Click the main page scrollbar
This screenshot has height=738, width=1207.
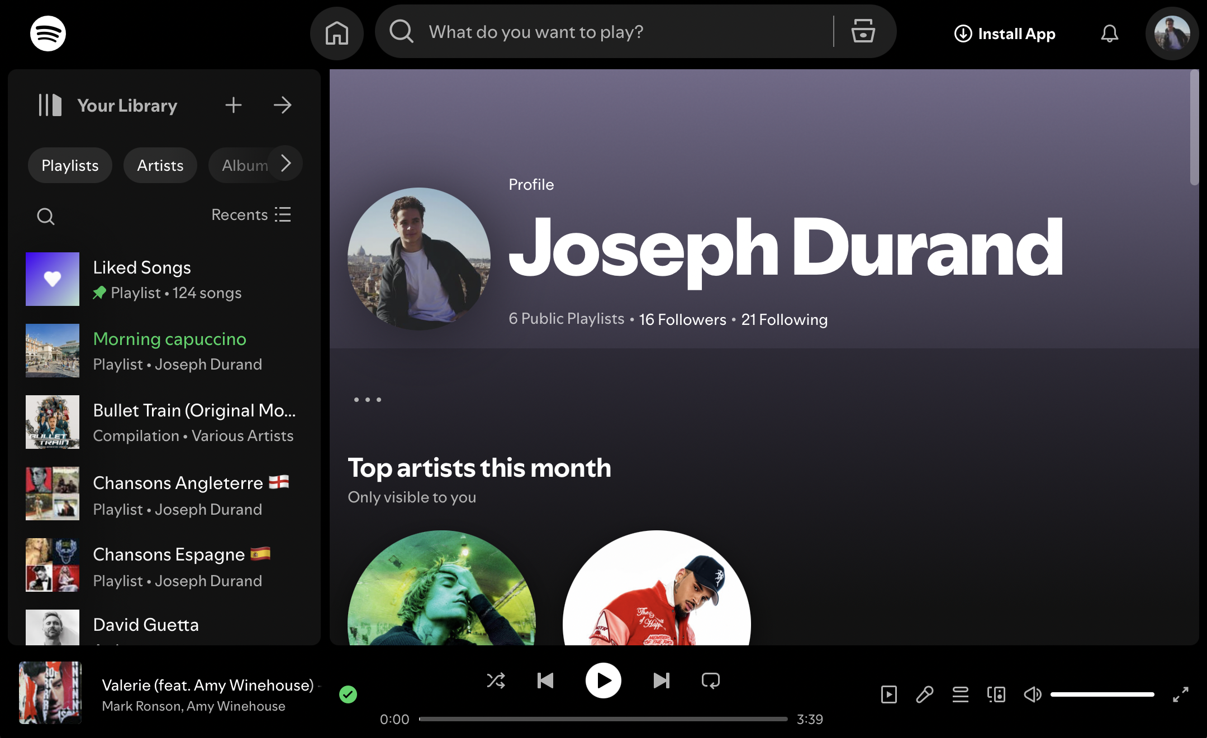(x=1195, y=127)
